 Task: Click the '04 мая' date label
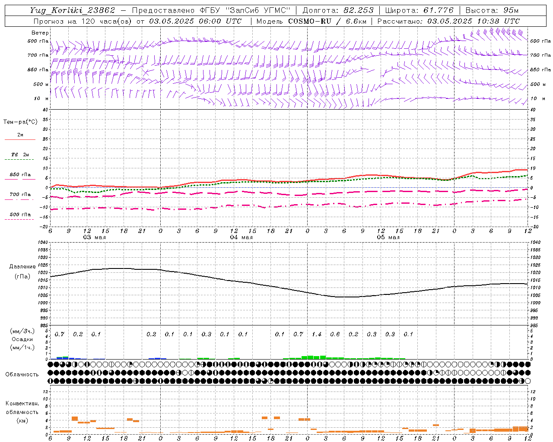241,237
